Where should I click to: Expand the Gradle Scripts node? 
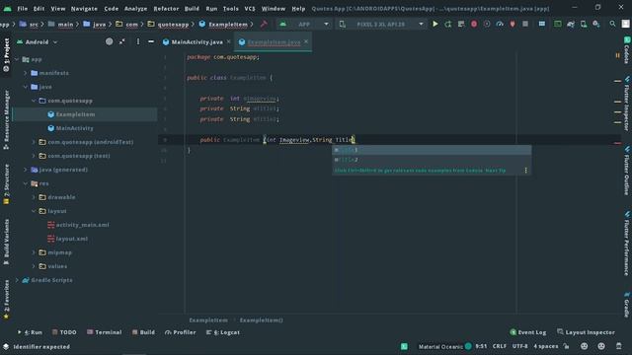17,280
